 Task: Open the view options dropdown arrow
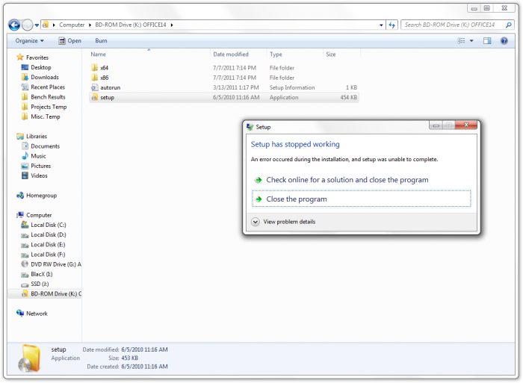pos(471,40)
